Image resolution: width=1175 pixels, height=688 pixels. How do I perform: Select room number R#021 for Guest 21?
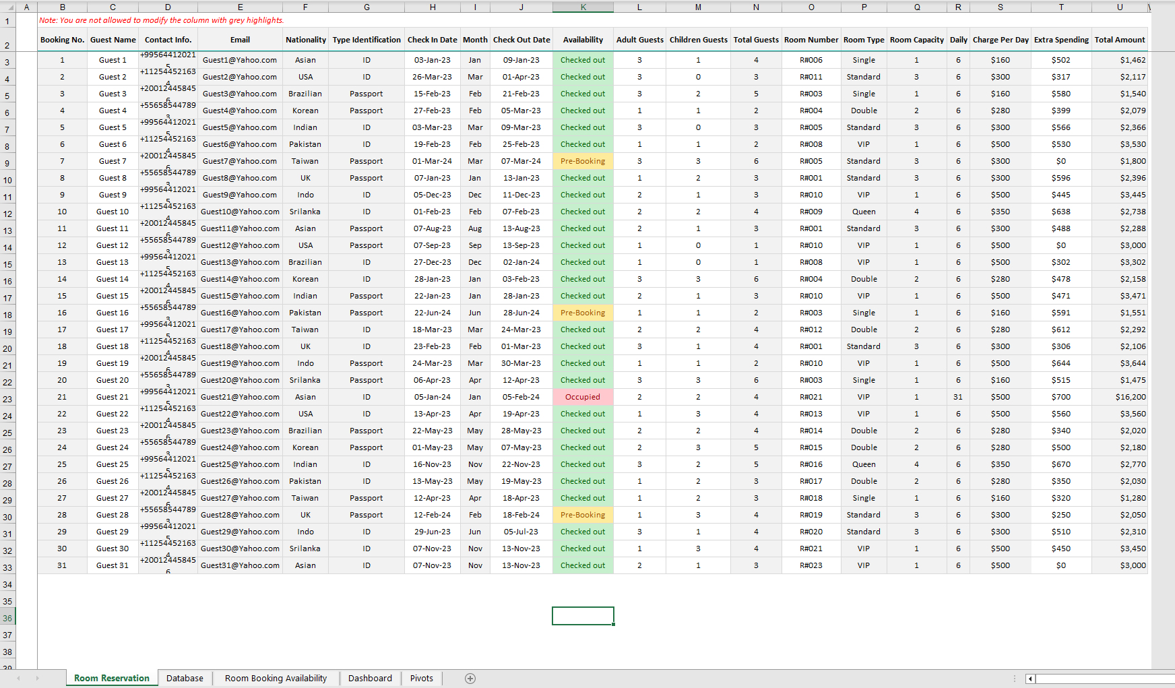(811, 397)
